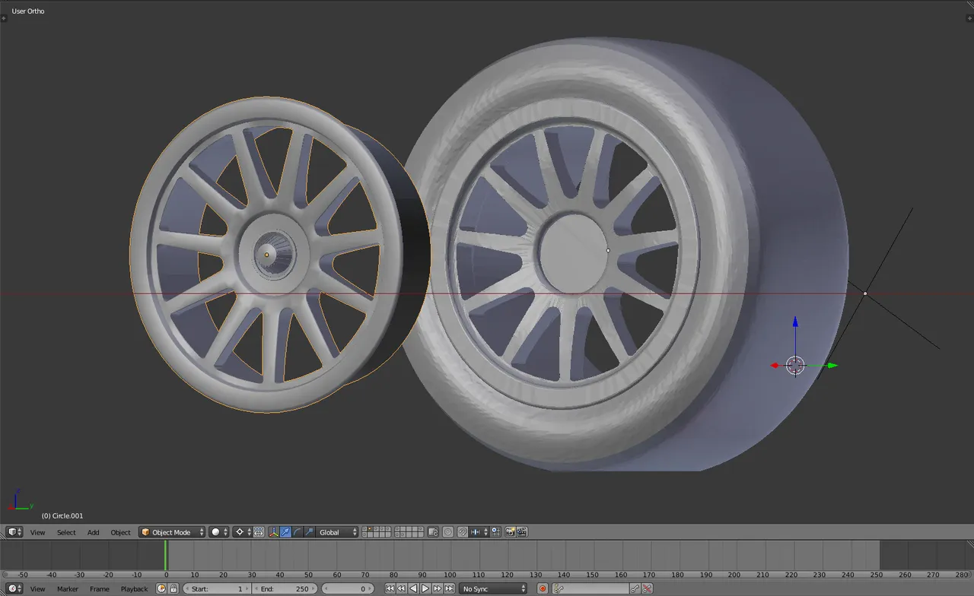Toggle automatic keyframe record button

pyautogui.click(x=543, y=588)
